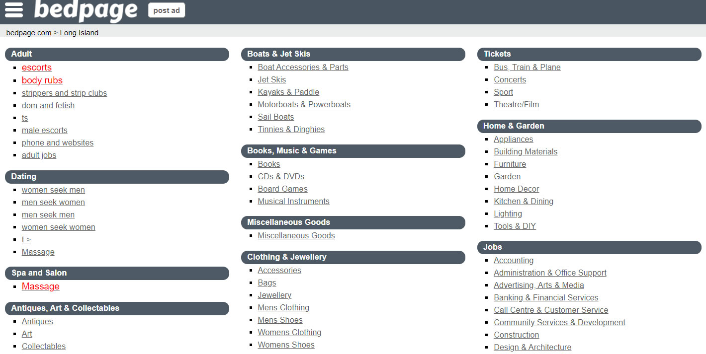The image size is (706, 354).
Task: Click the post ad button
Action: pos(167,10)
